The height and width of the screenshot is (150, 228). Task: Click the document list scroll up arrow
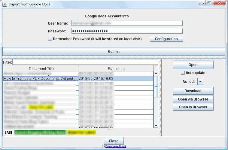coord(156,73)
